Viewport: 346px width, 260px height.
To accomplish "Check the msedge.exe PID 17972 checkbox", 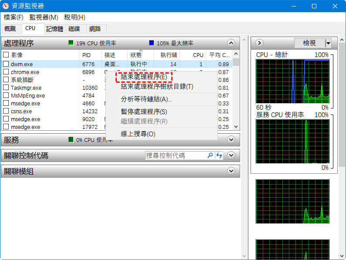I will [x=6, y=127].
